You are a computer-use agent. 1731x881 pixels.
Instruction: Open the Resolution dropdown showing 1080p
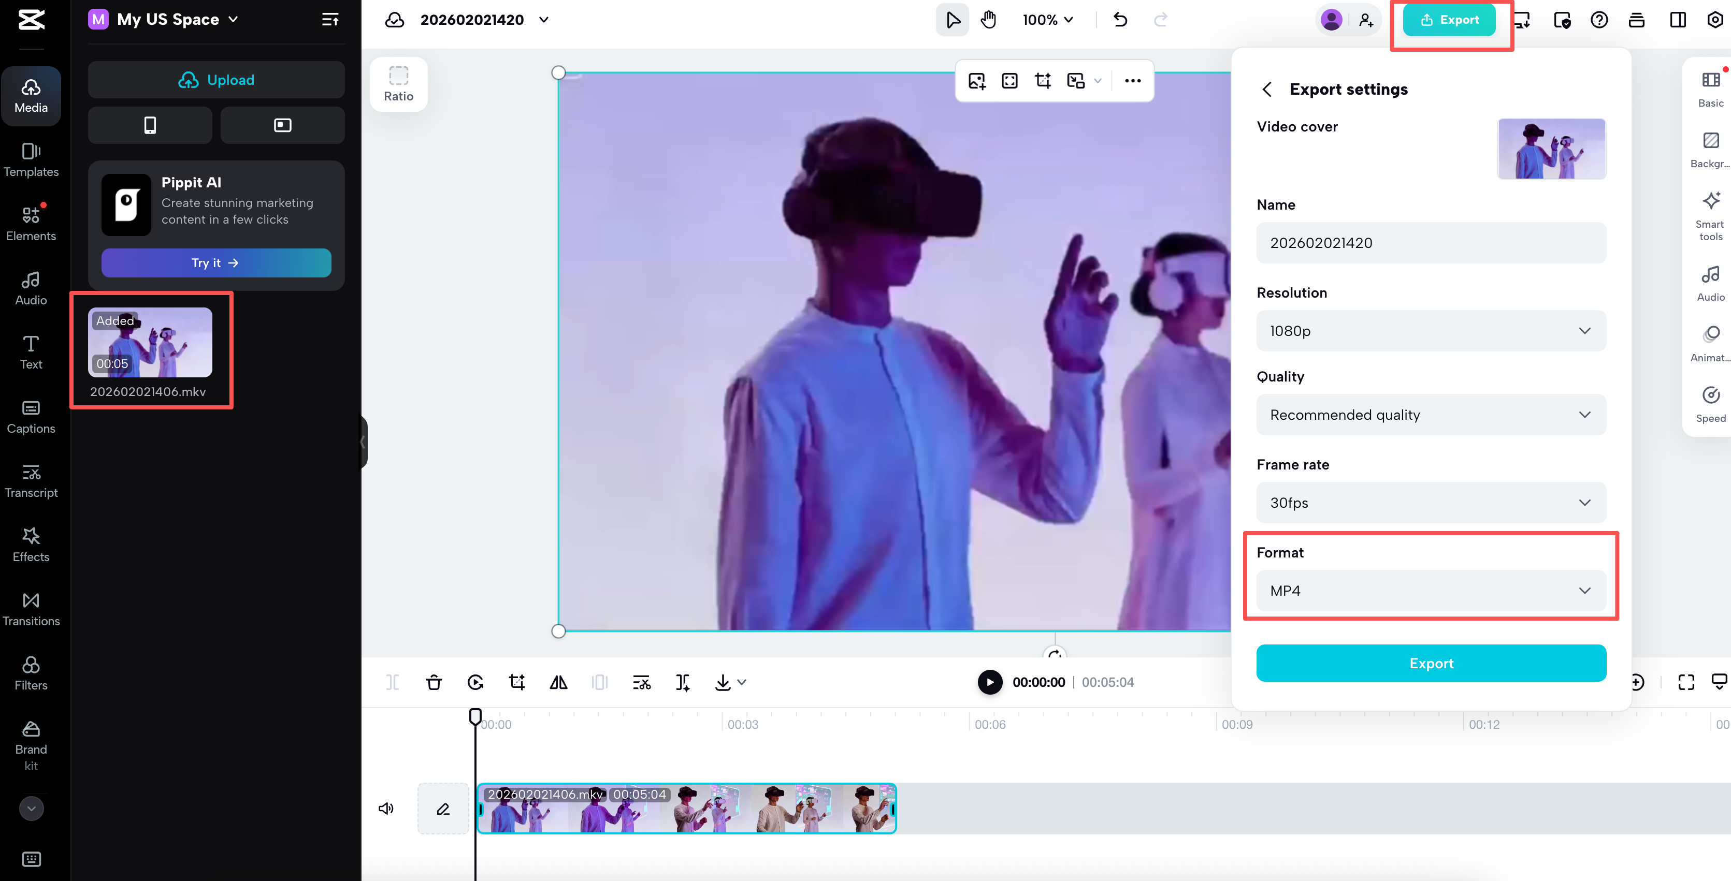coord(1431,330)
